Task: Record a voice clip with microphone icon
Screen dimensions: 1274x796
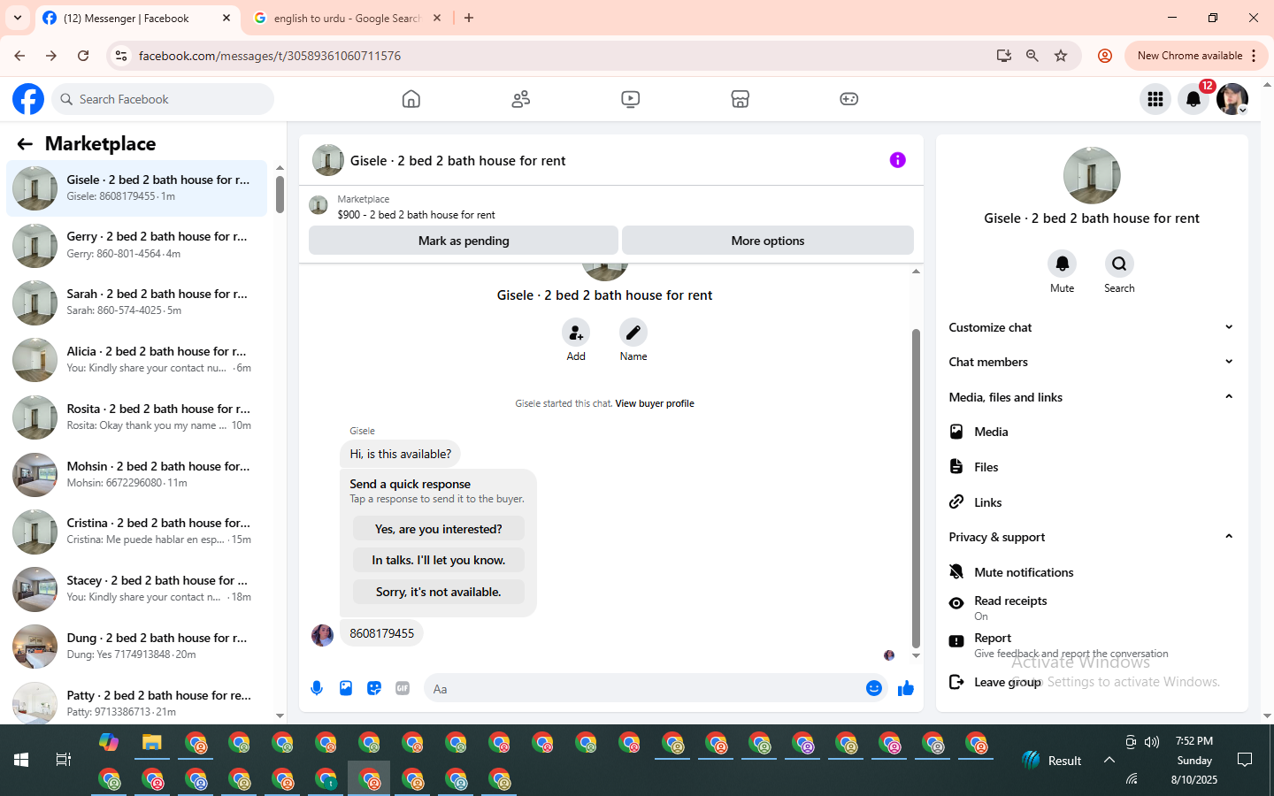Action: (317, 688)
